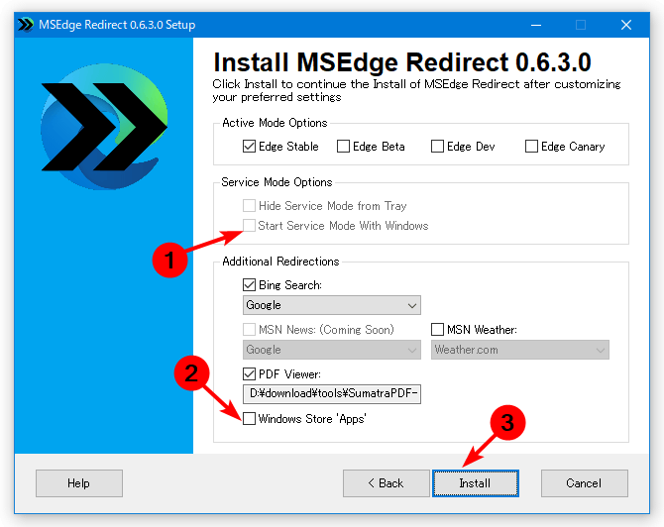Click the 'Active Mode Options' group label
Screen dimensions: 664x527
point(275,123)
